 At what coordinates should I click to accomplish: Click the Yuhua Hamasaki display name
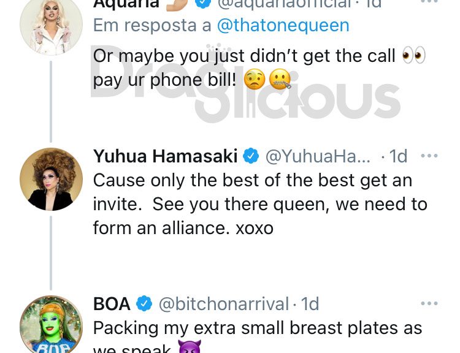[166, 156]
